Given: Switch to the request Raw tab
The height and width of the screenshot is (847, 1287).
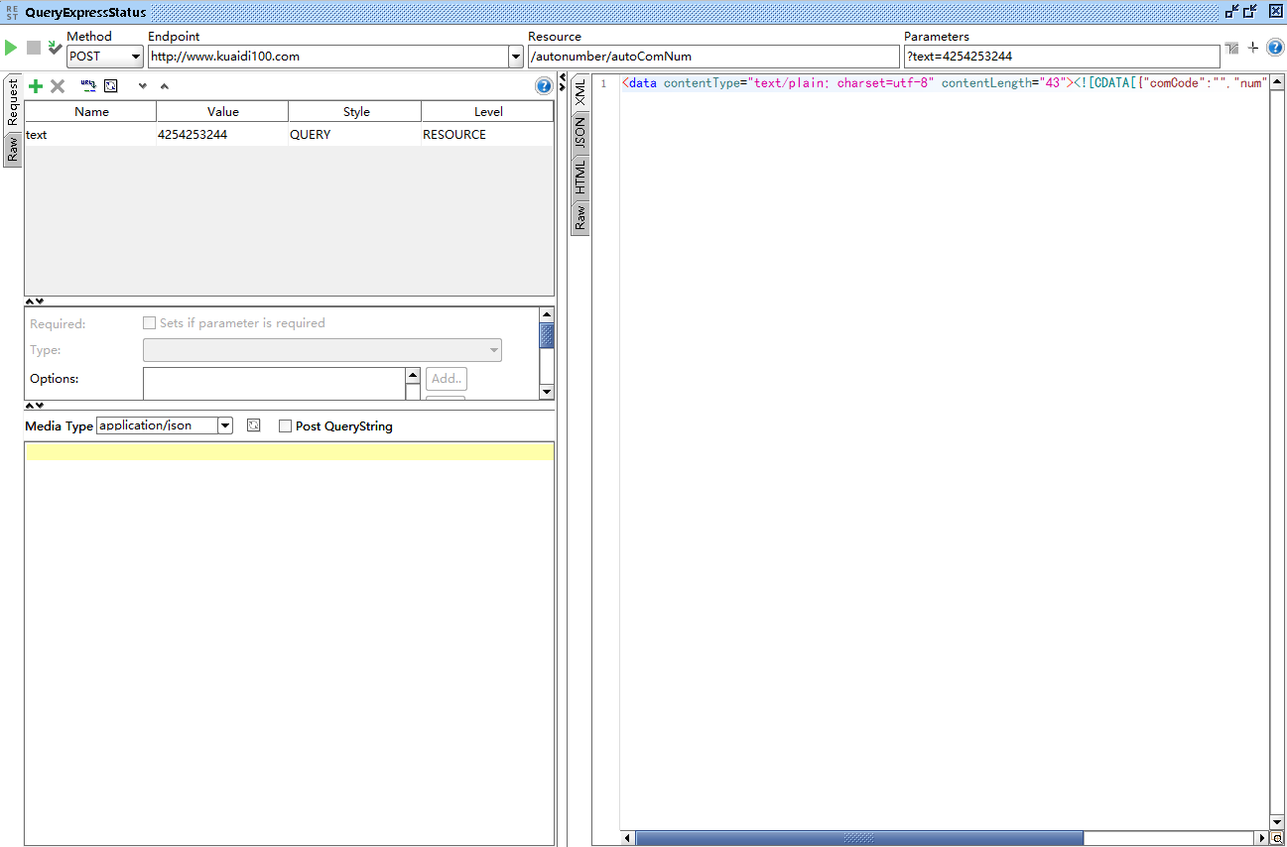Looking at the screenshot, I should click(x=13, y=150).
